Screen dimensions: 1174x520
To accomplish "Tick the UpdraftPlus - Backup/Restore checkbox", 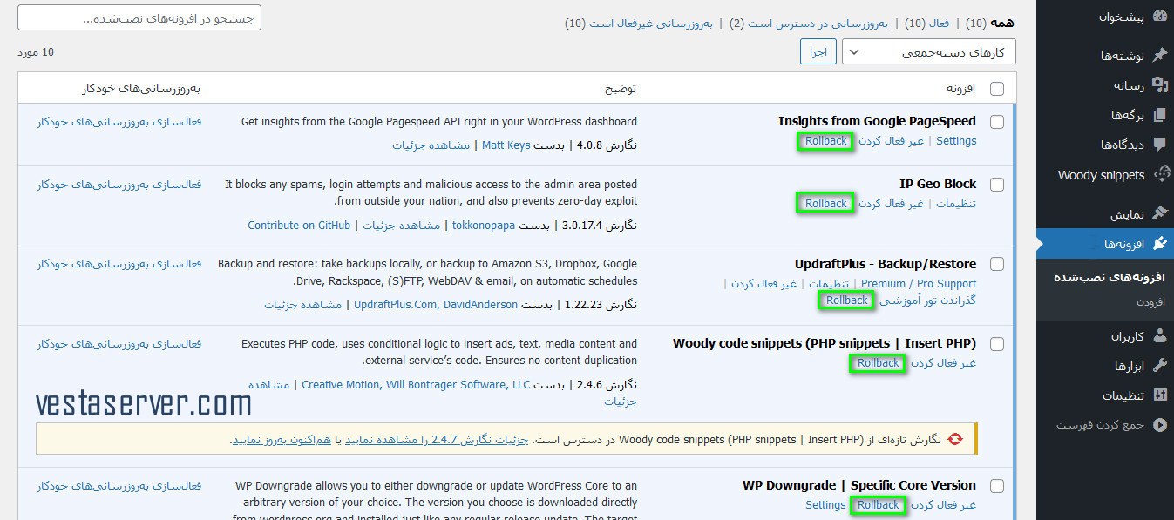I will (x=997, y=264).
